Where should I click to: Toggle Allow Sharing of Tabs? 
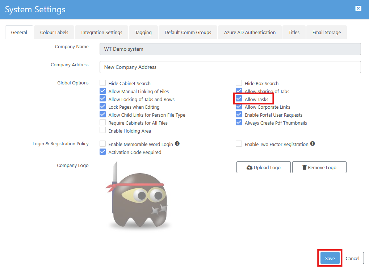(239, 91)
